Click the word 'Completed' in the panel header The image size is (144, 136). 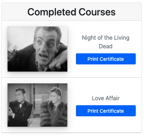coord(52,12)
